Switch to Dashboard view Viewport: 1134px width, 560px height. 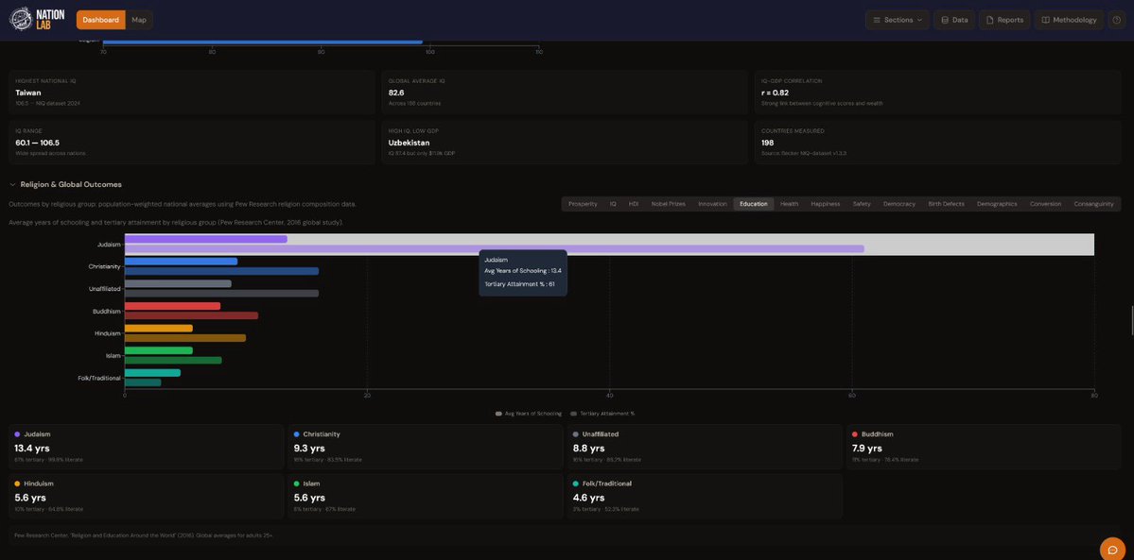coord(100,20)
